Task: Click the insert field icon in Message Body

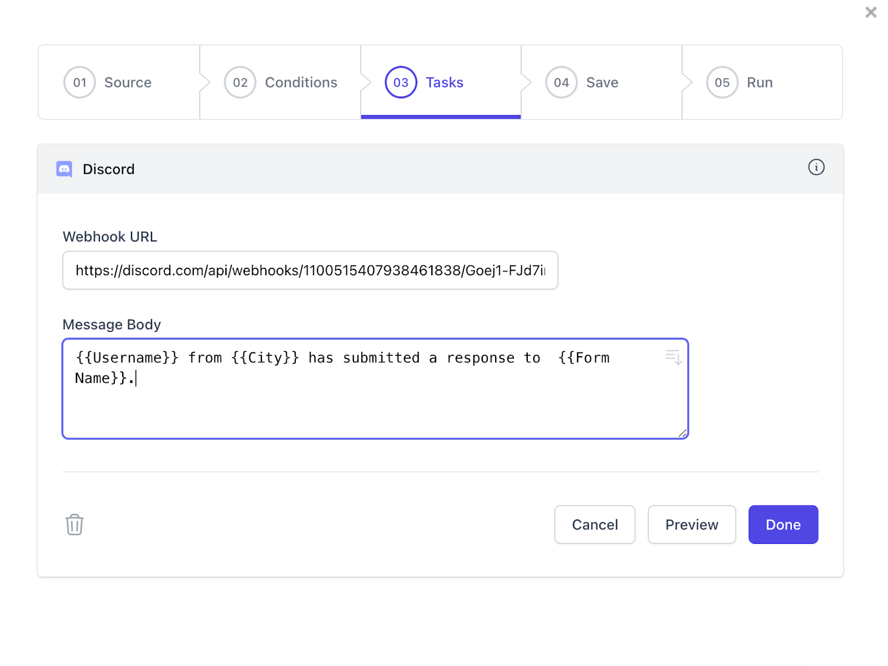Action: [673, 357]
